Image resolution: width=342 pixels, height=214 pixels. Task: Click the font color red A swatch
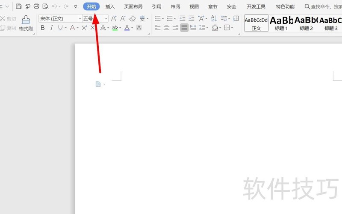pyautogui.click(x=127, y=28)
